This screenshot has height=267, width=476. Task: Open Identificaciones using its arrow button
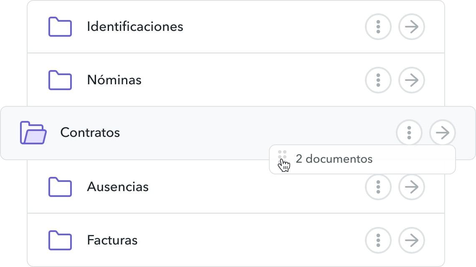pyautogui.click(x=412, y=27)
